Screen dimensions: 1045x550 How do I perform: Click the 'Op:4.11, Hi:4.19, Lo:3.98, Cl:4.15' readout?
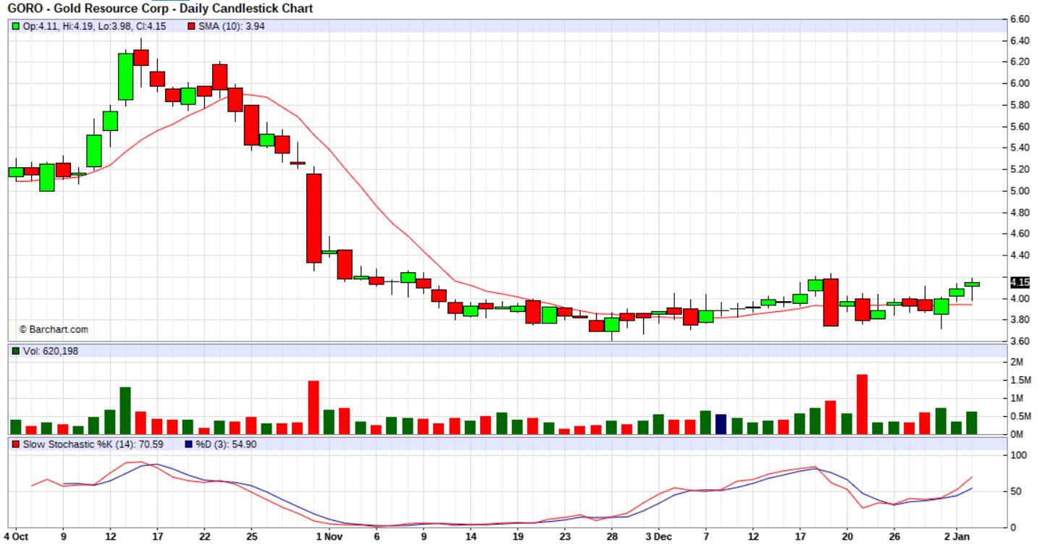coord(95,26)
